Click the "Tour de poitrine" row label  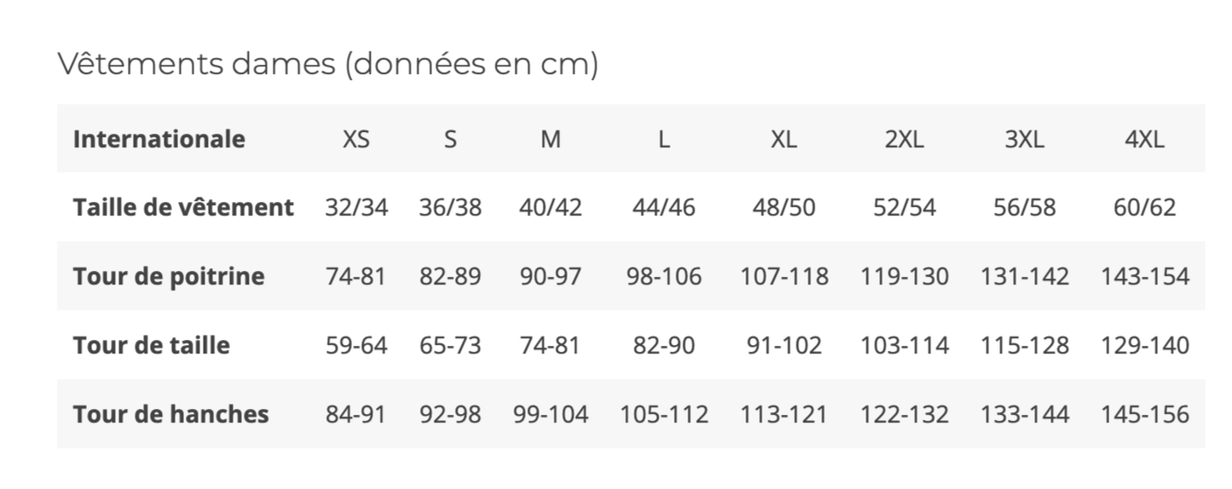(169, 277)
